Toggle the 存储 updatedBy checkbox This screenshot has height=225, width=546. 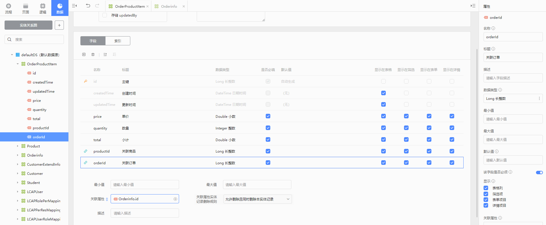click(x=105, y=15)
